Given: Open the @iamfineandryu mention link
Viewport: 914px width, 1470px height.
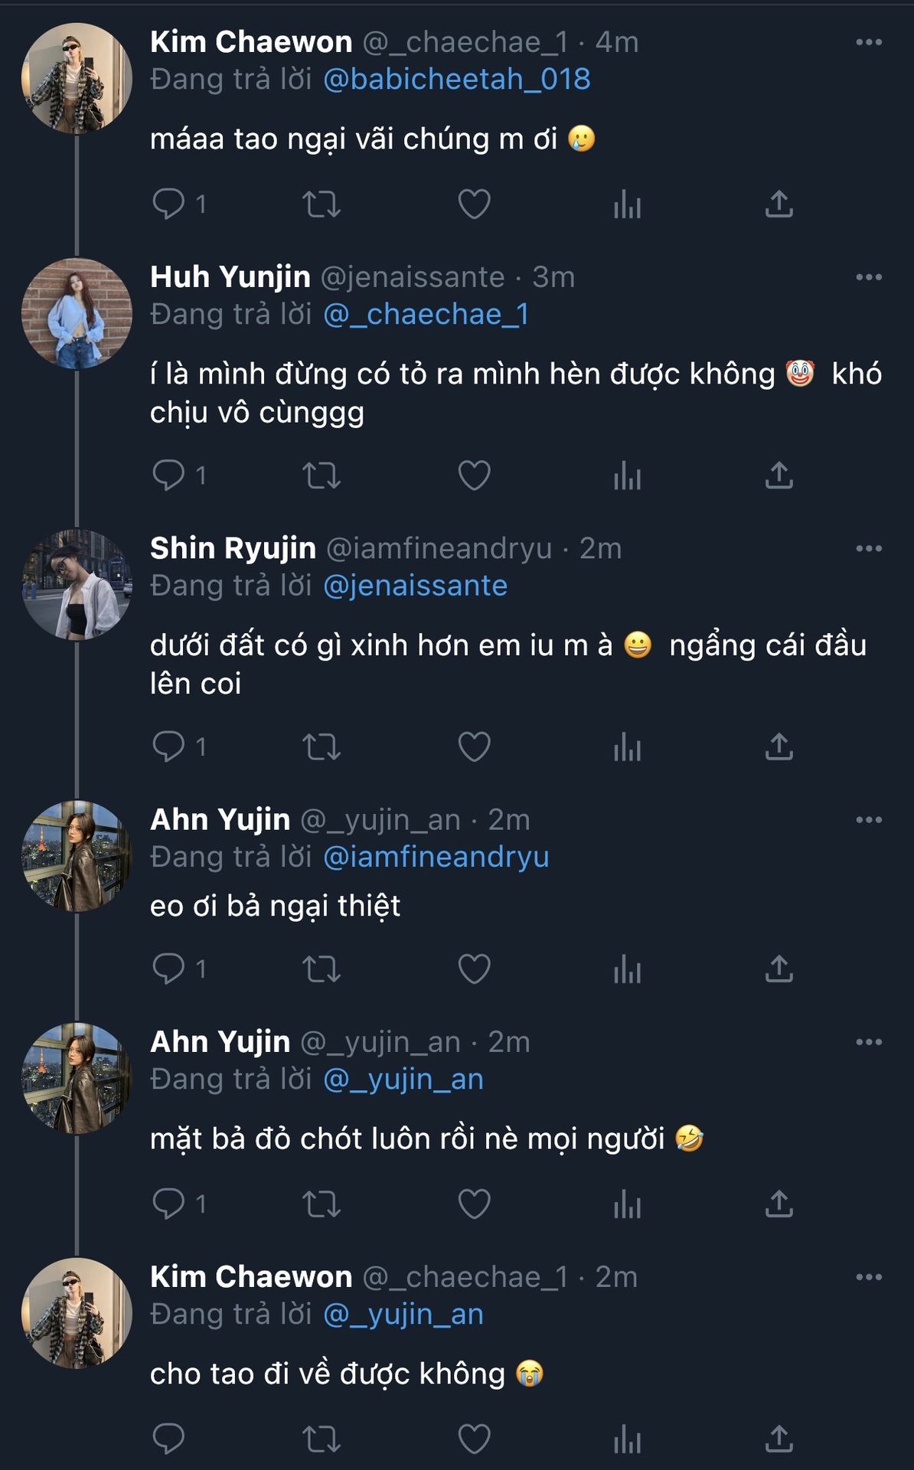Looking at the screenshot, I should [436, 857].
